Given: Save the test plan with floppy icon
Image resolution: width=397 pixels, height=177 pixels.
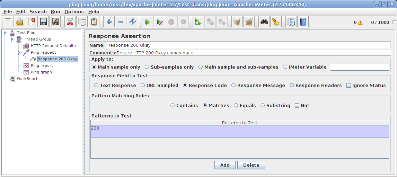Looking at the screenshot, I should tap(43, 22).
